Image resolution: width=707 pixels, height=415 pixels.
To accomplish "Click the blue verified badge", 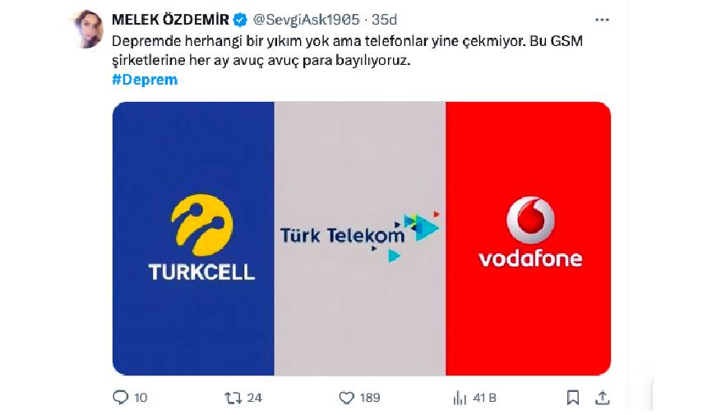I will [240, 21].
